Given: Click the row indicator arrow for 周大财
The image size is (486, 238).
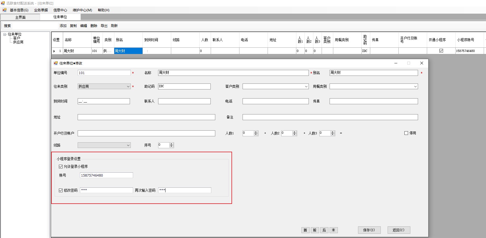Looking at the screenshot, I should point(54,51).
